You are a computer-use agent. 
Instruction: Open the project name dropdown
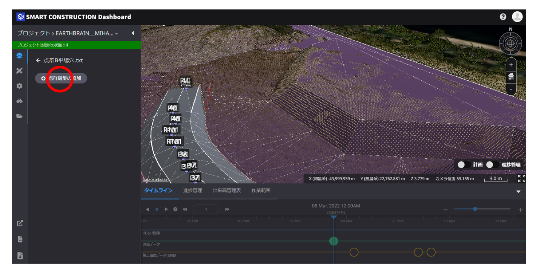[x=87, y=33]
